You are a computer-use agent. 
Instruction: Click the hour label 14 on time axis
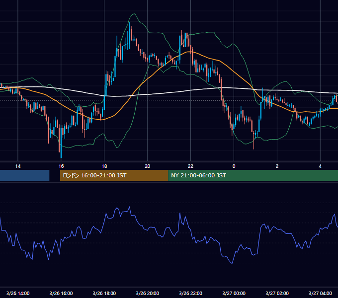point(18,166)
